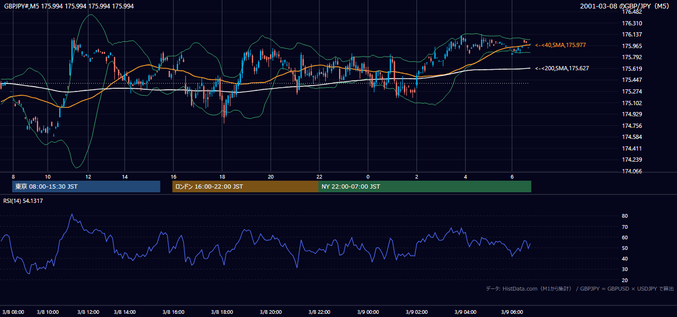Image resolution: width=677 pixels, height=317 pixels.
Task: Click the RSI(14) 54.1317 indicator label
Action: click(x=23, y=201)
